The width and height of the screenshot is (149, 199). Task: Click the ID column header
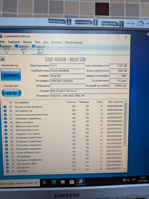tap(10, 102)
